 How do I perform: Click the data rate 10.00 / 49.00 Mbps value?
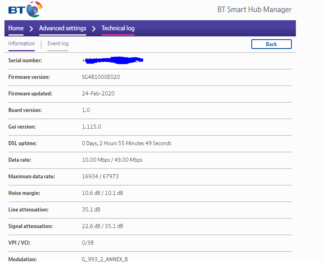(112, 160)
